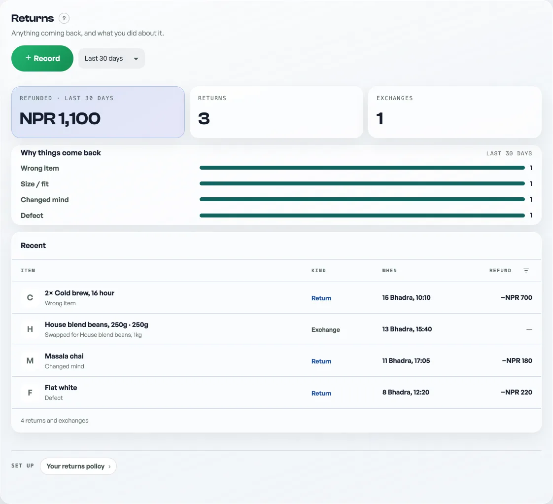Click the −NPR 220 refund amount
This screenshot has width=553, height=504.
coord(517,392)
